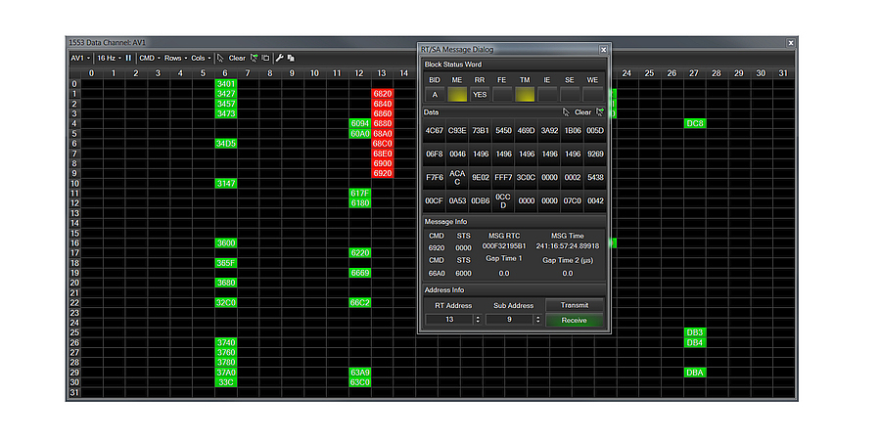Select red cell 68C0

click(382, 144)
